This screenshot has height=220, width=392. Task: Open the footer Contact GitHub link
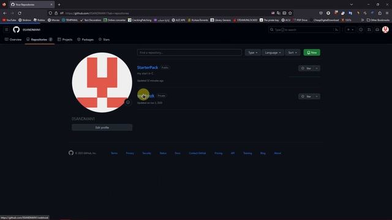click(x=197, y=153)
